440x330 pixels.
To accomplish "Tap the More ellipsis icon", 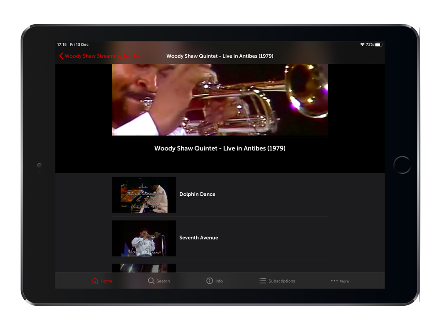I will pos(334,281).
